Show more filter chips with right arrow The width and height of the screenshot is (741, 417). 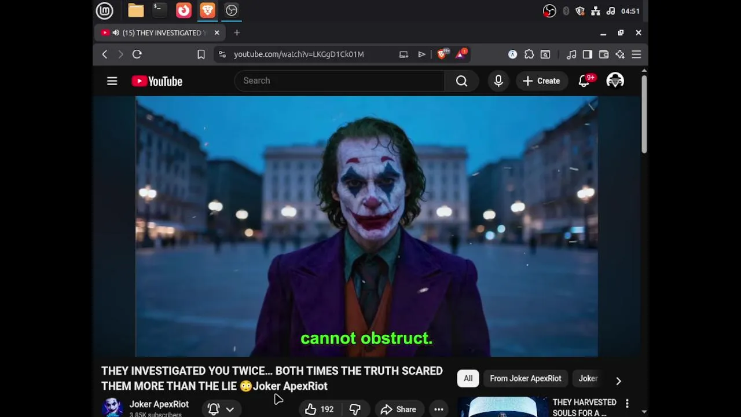pyautogui.click(x=618, y=381)
